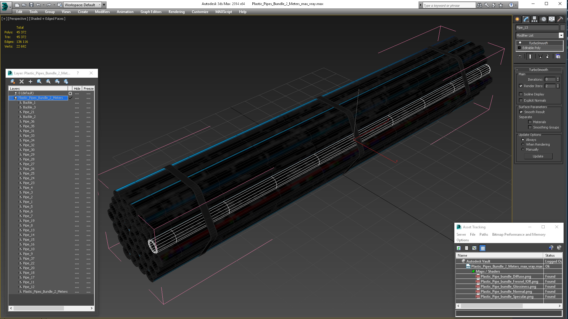
Task: Toggle Show End Result button
Action: point(530,56)
